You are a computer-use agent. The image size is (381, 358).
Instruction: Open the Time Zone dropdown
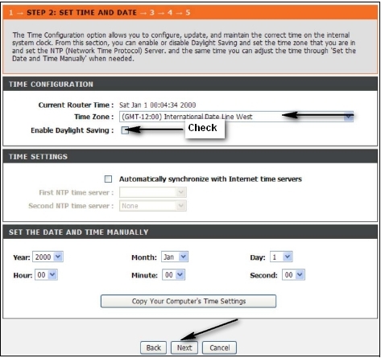click(236, 117)
